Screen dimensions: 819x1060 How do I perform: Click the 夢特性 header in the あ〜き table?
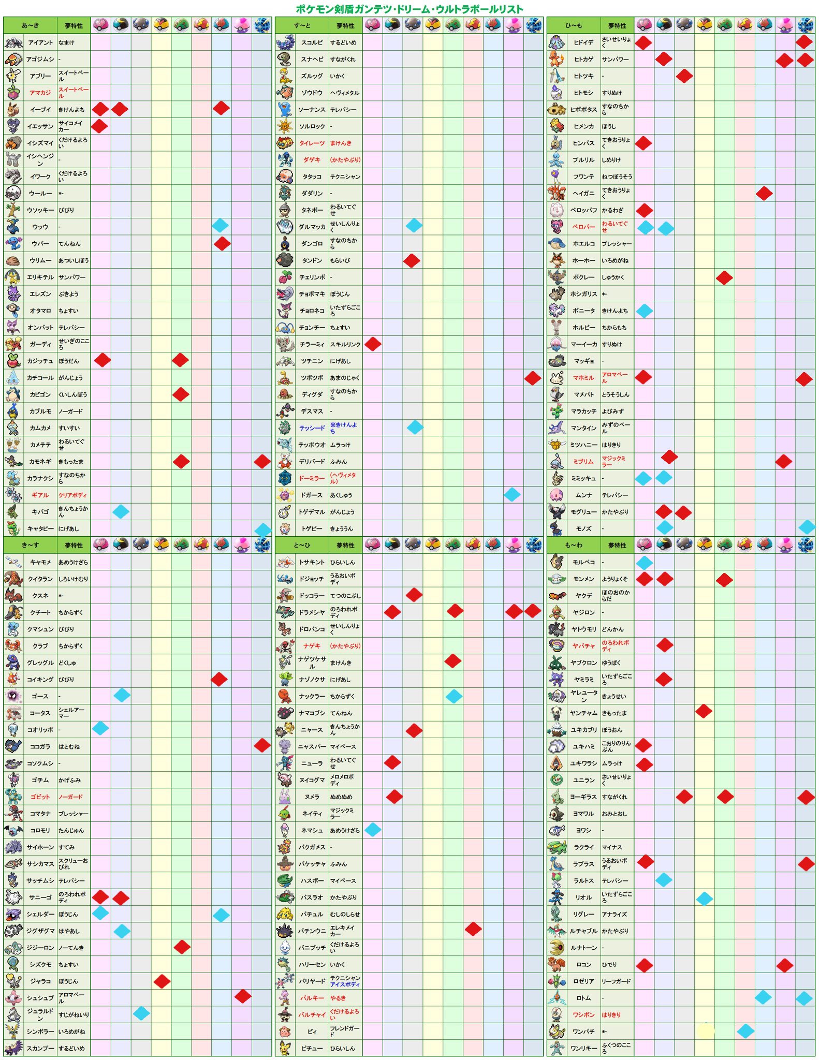click(x=74, y=25)
